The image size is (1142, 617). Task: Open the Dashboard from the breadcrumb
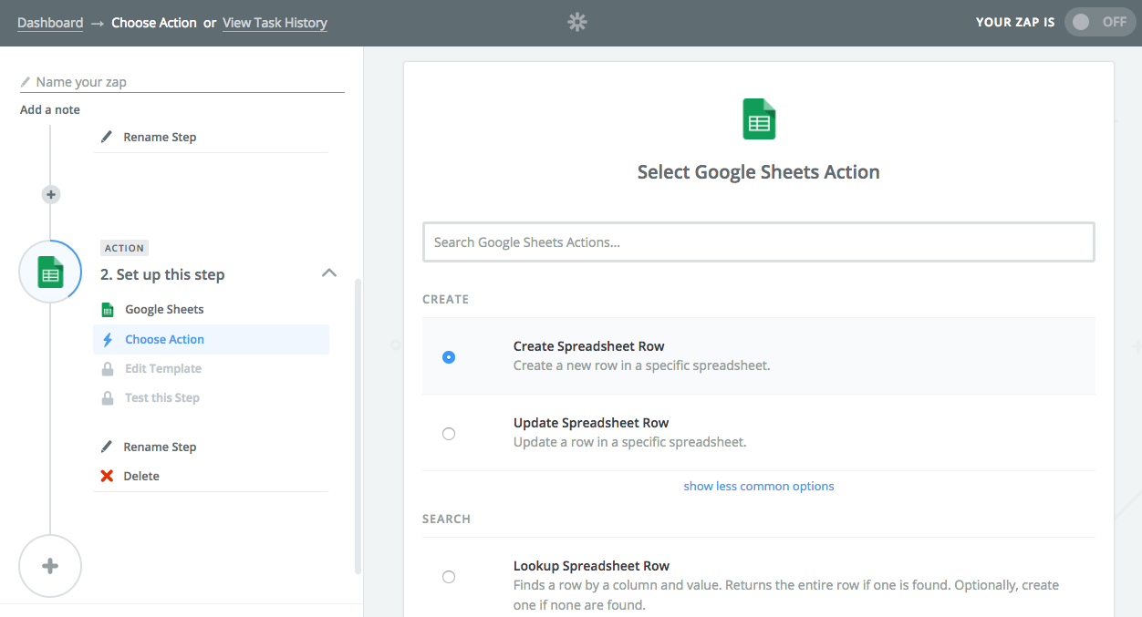(50, 22)
